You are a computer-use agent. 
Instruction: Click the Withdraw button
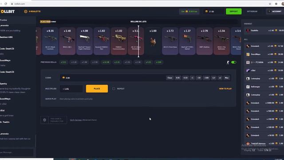coord(252,12)
